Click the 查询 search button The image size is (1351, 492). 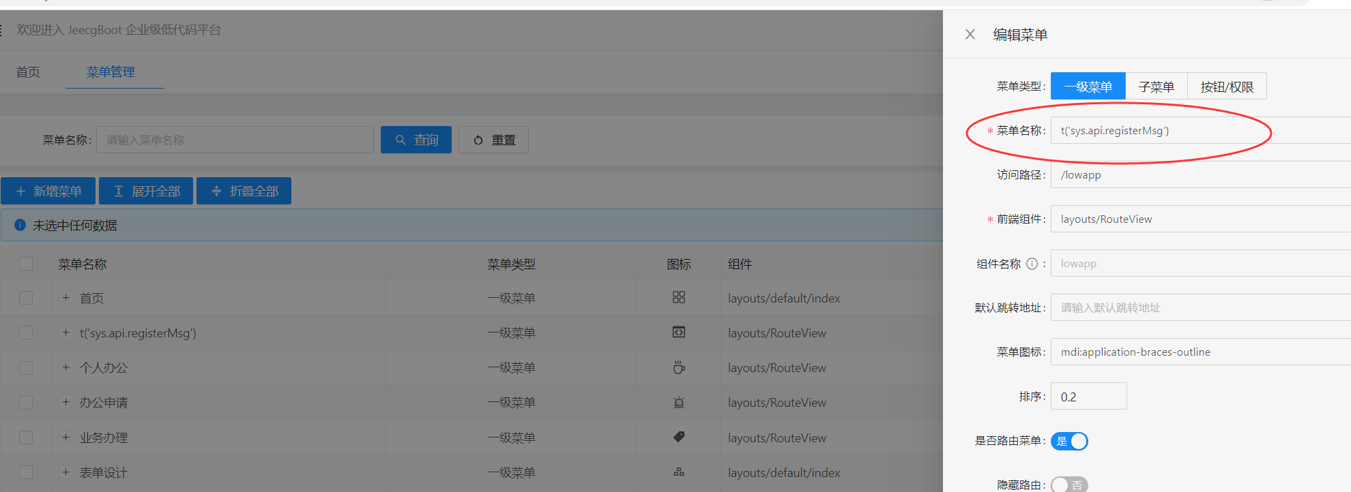(416, 140)
